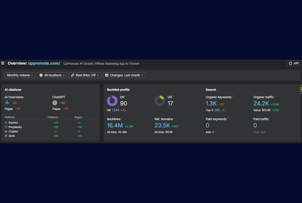
Task: Click the Top 3 value 200
Action: click(x=217, y=110)
